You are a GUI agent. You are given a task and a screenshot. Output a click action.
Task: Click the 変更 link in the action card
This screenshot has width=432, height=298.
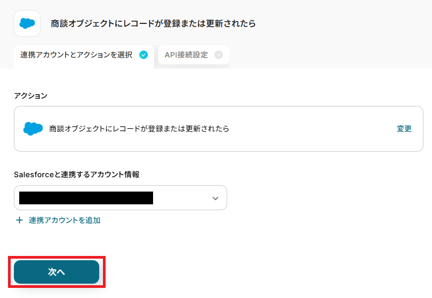click(404, 129)
